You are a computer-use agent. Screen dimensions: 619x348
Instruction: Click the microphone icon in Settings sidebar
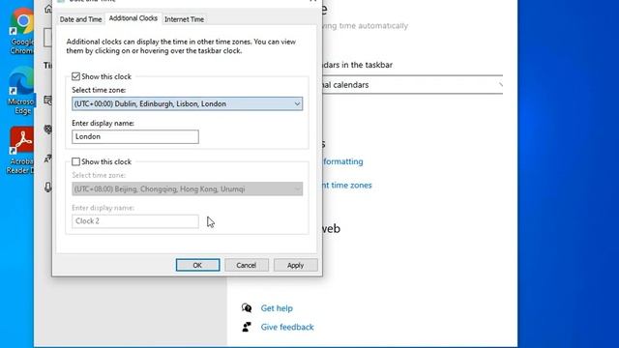48,187
